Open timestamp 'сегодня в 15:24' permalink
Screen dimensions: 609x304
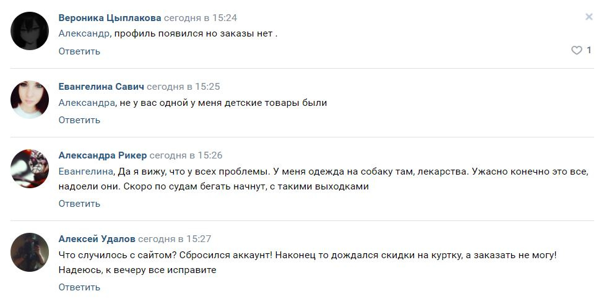[x=201, y=18]
